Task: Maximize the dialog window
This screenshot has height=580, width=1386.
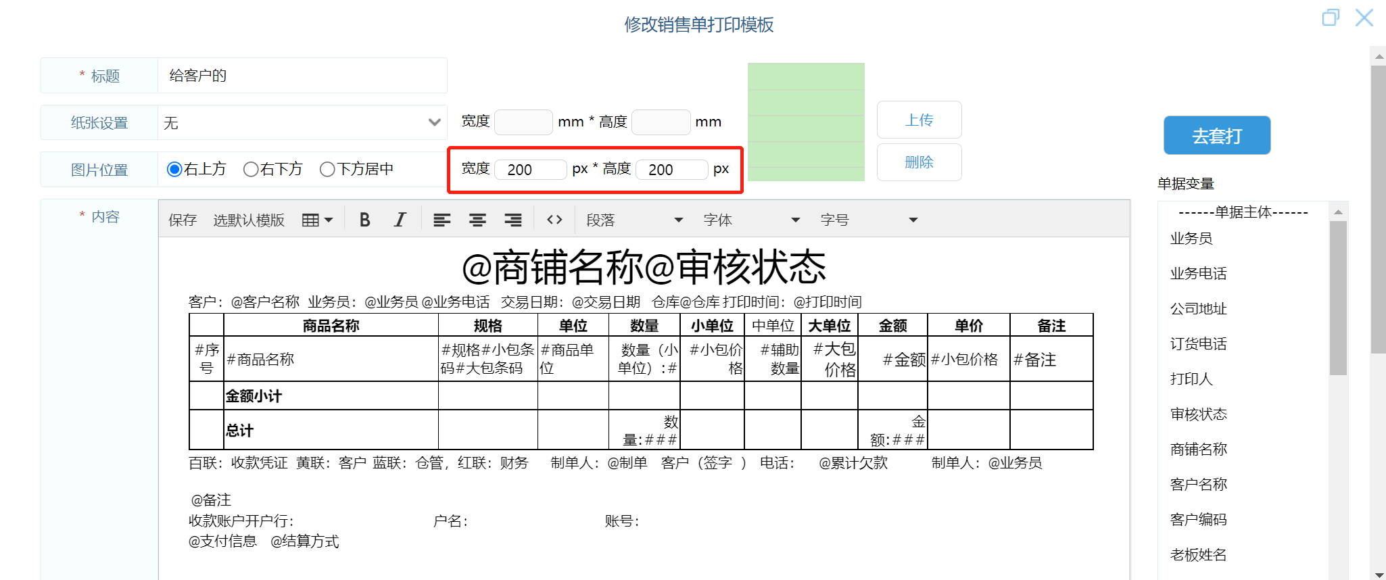Action: [x=1331, y=18]
